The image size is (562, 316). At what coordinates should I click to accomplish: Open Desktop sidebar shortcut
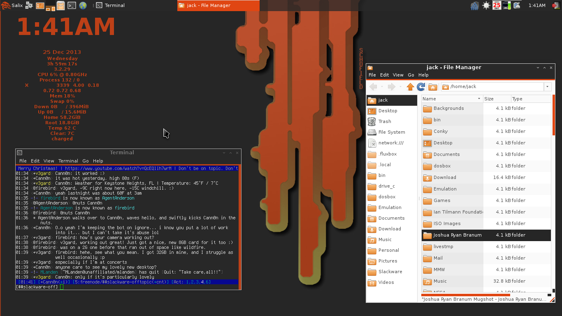click(392, 111)
